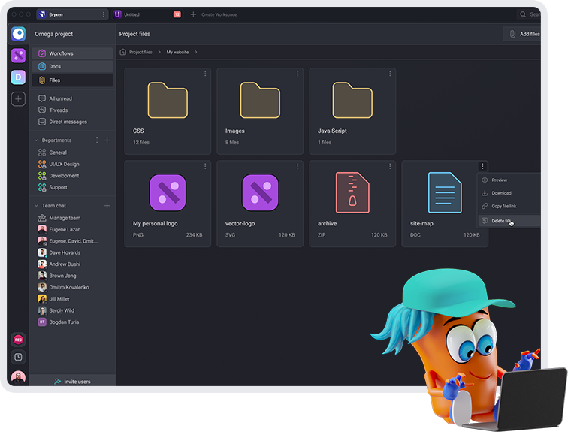Image resolution: width=568 pixels, height=432 pixels.
Task: Click Invite users button
Action: click(72, 382)
